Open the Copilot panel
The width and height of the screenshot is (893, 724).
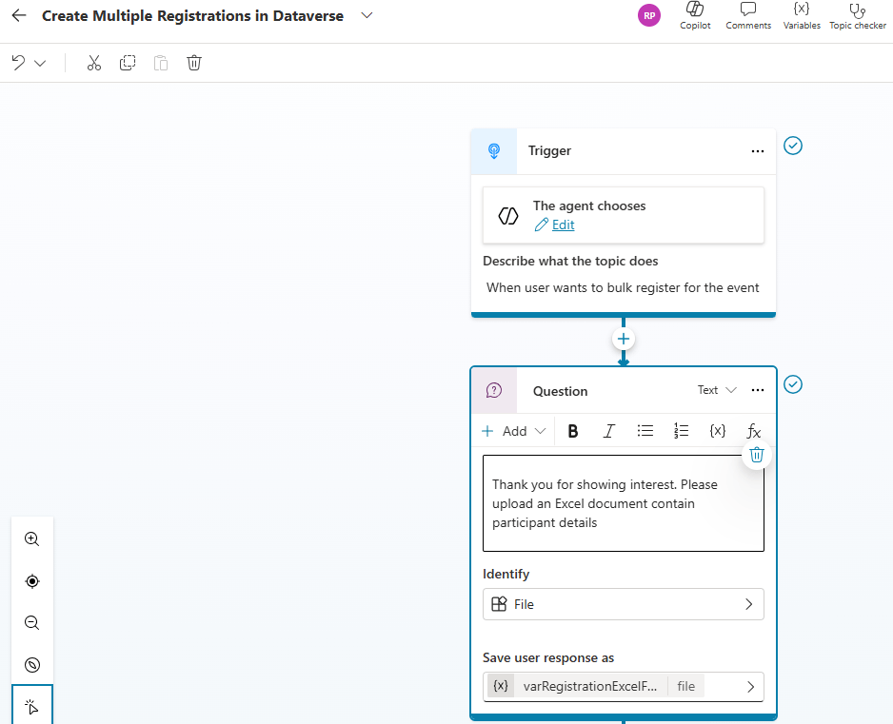(695, 15)
